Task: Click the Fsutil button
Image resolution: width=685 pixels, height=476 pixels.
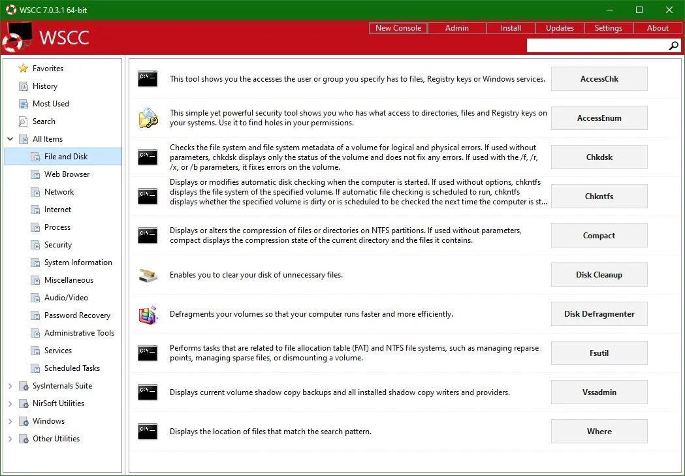Action: pyautogui.click(x=599, y=353)
